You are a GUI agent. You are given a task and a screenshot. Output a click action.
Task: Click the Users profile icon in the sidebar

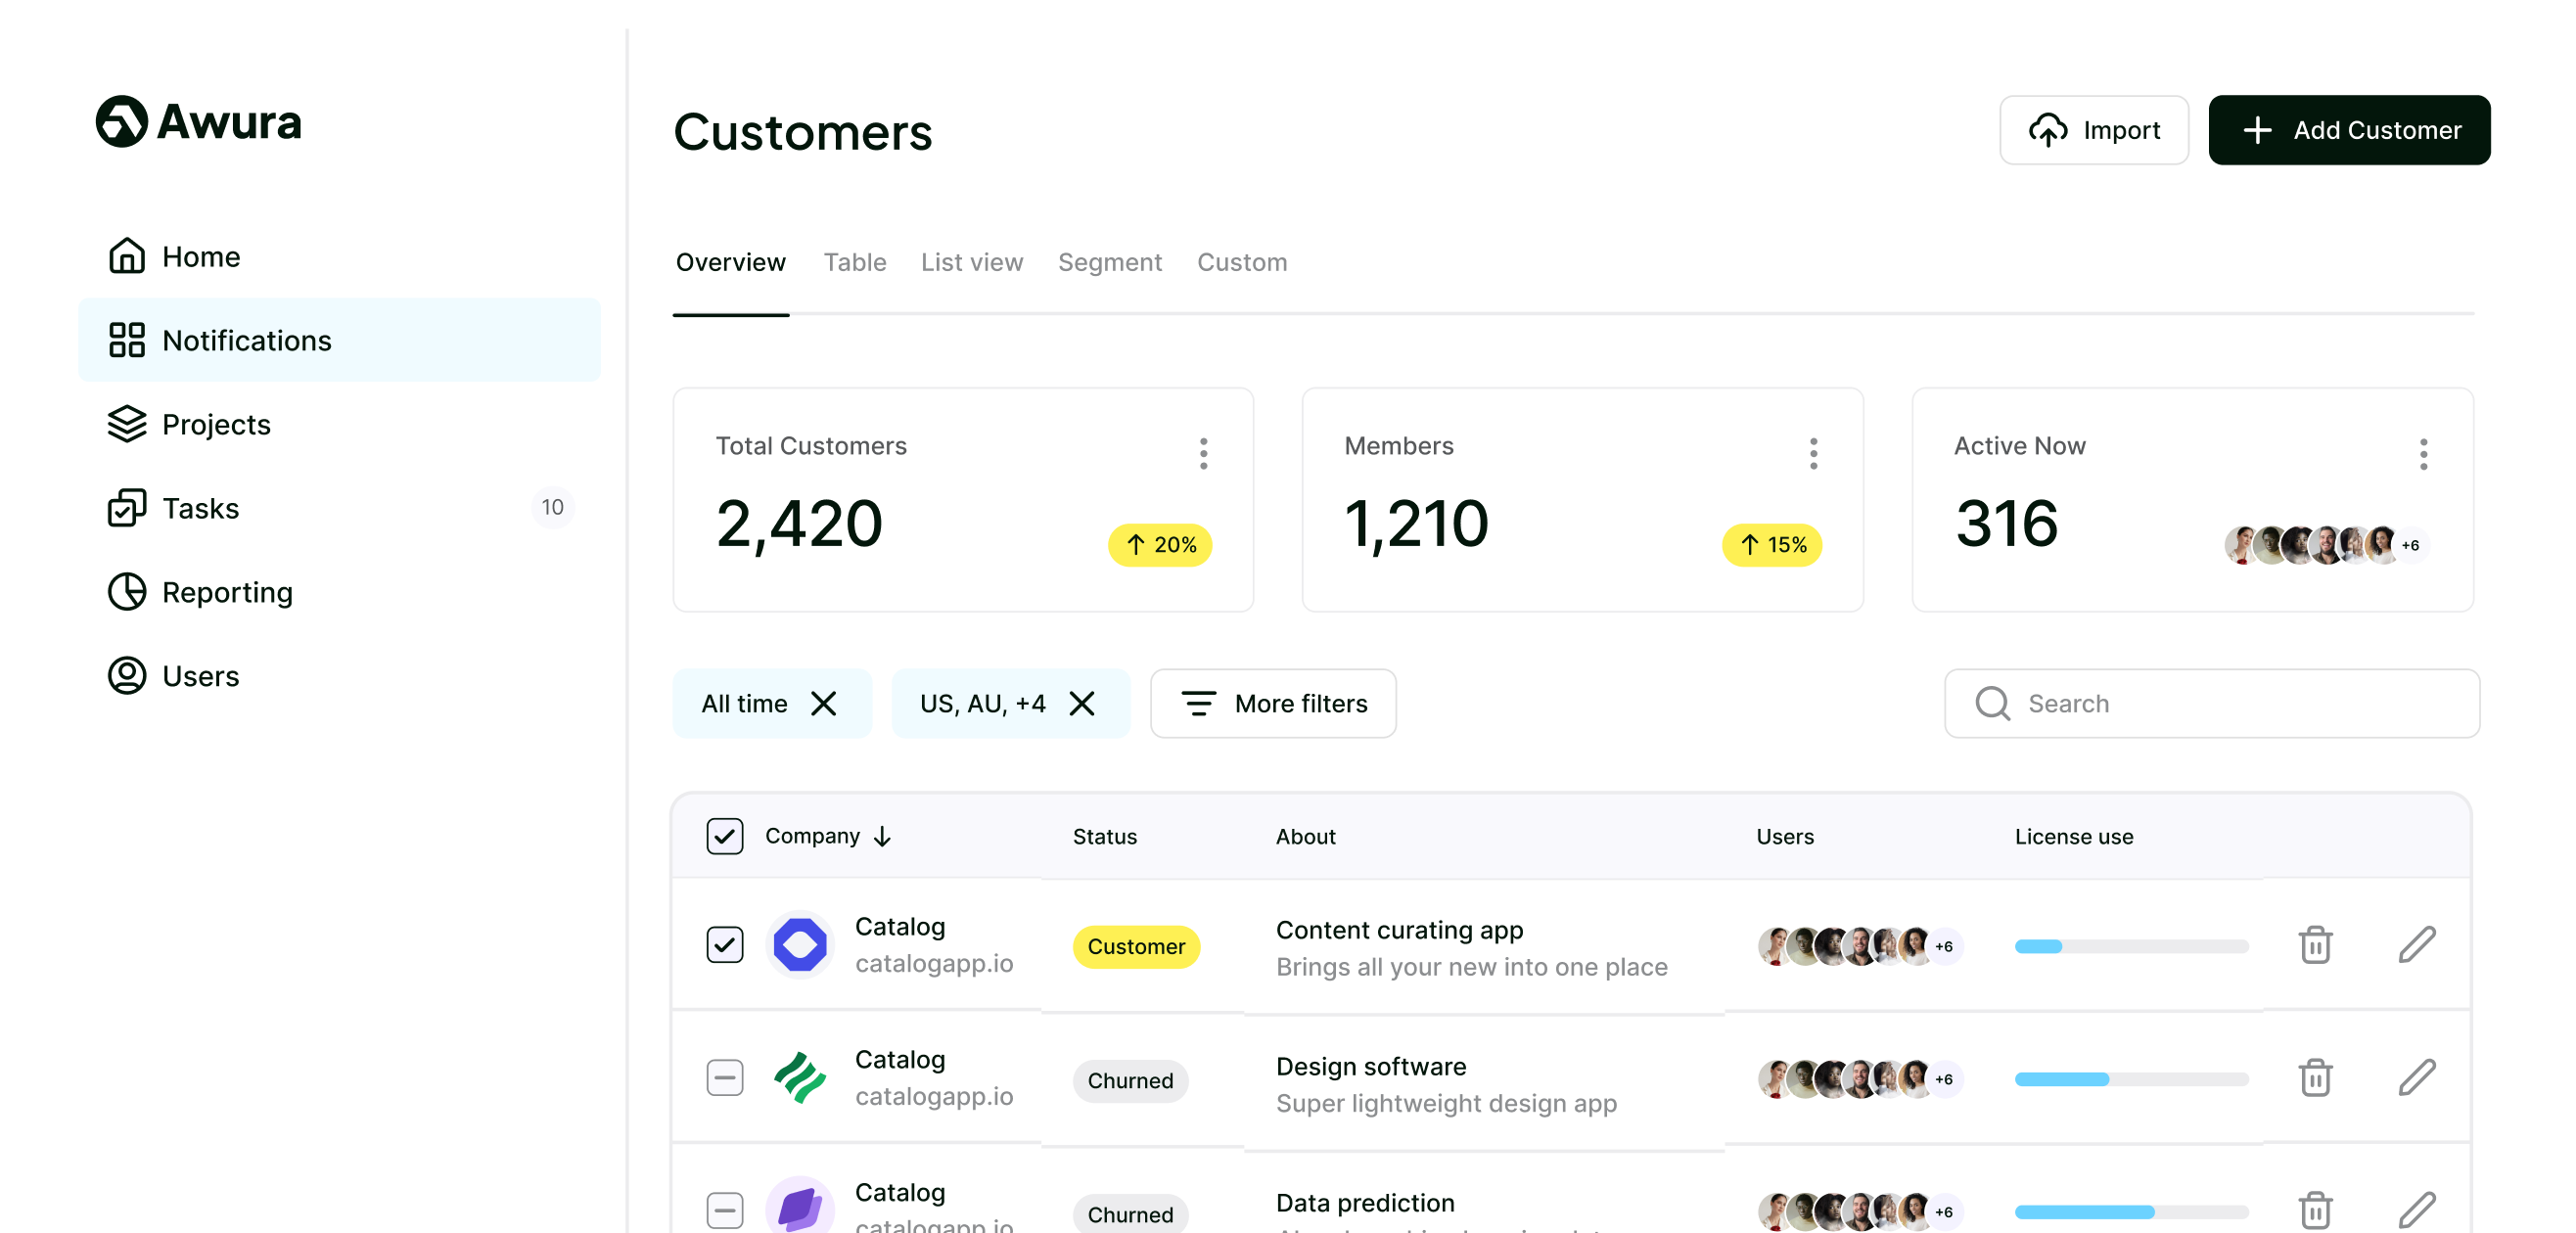tap(127, 676)
